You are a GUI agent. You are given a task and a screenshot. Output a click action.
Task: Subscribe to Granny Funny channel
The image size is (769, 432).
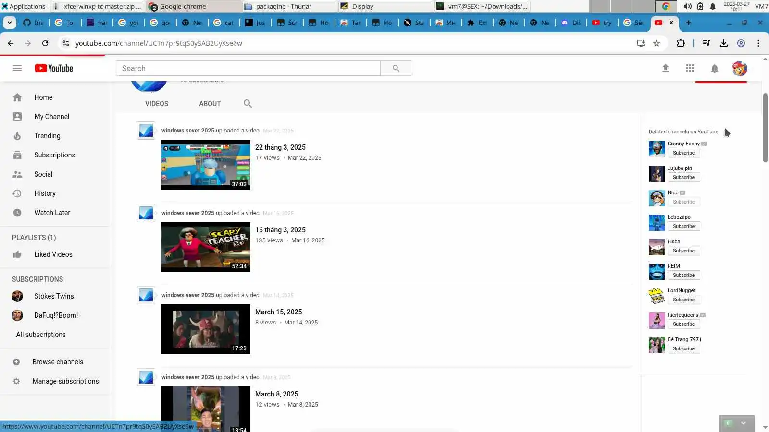683,153
